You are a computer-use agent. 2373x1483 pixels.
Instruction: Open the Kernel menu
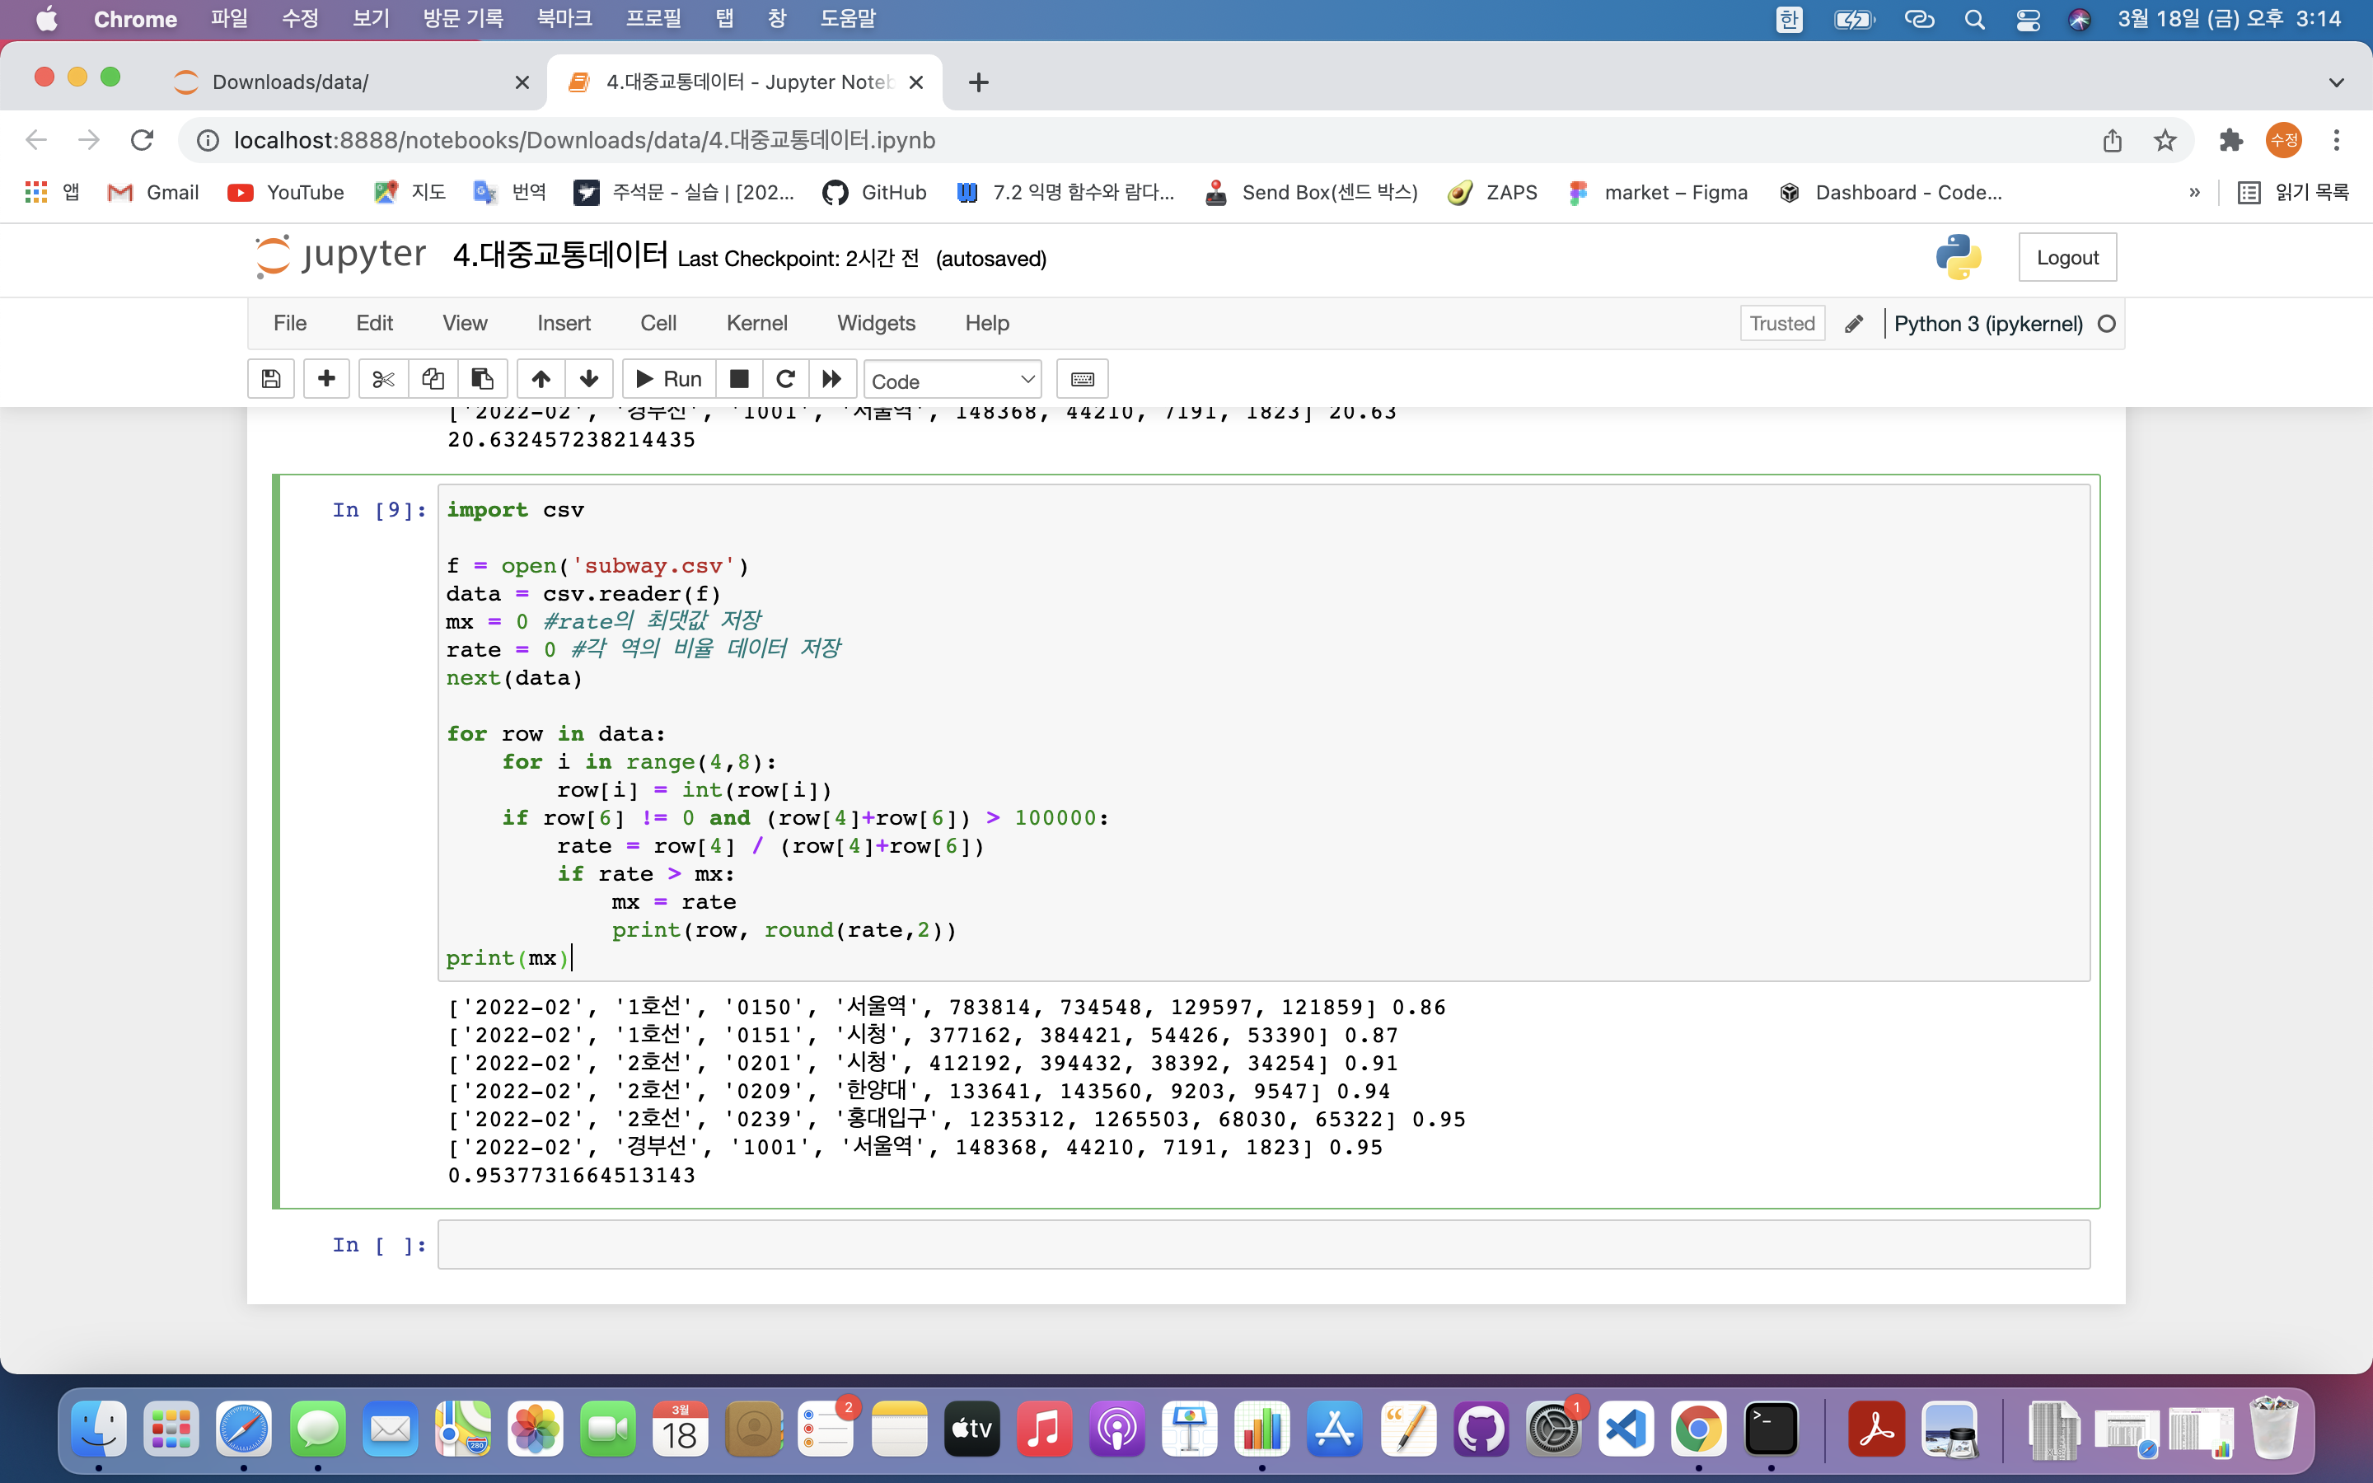pos(756,323)
